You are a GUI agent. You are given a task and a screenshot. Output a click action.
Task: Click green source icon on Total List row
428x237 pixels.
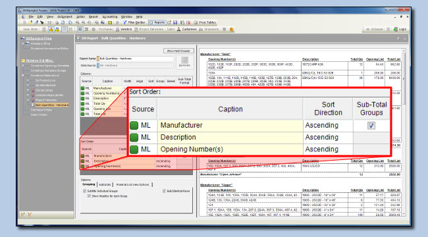[82, 114]
